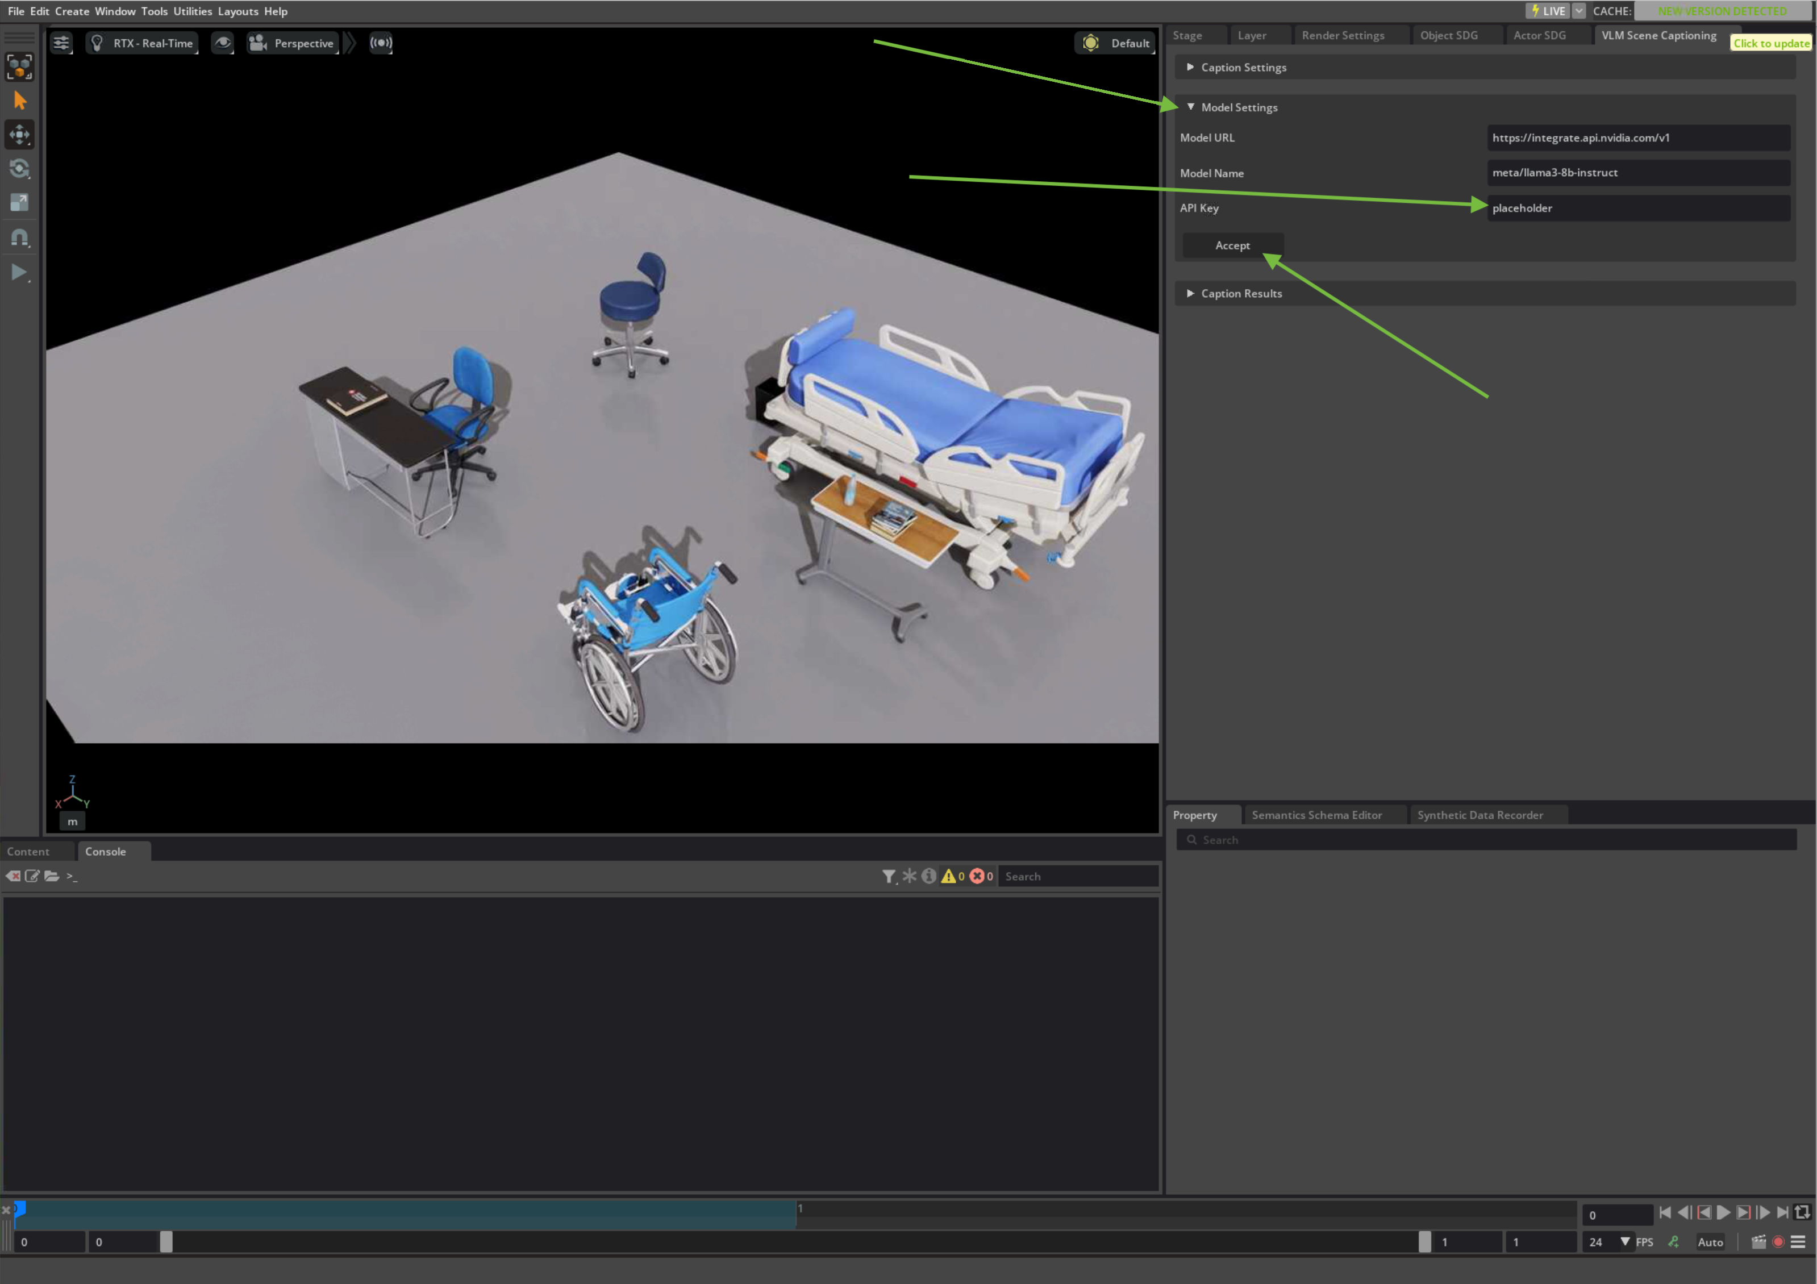Expand the Caption Results section
The image size is (1817, 1284).
[1485, 294]
